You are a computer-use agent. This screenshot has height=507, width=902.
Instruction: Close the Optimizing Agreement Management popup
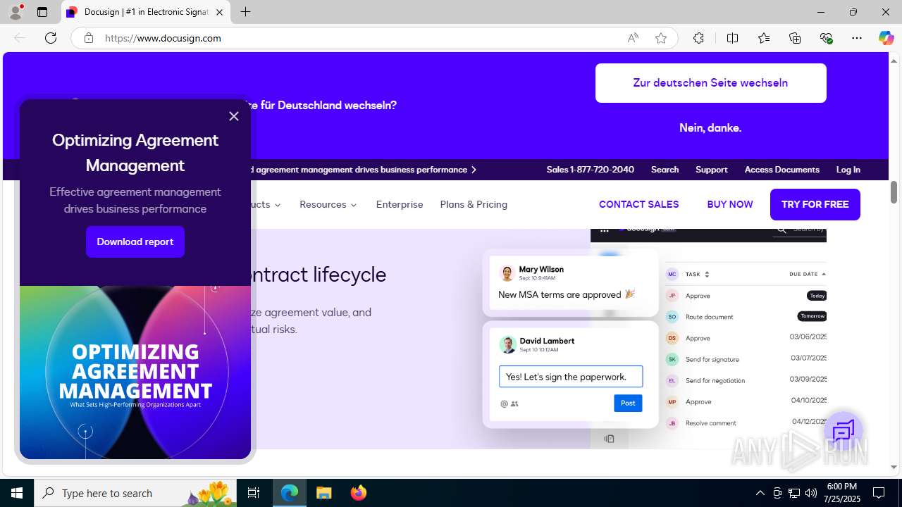click(234, 116)
